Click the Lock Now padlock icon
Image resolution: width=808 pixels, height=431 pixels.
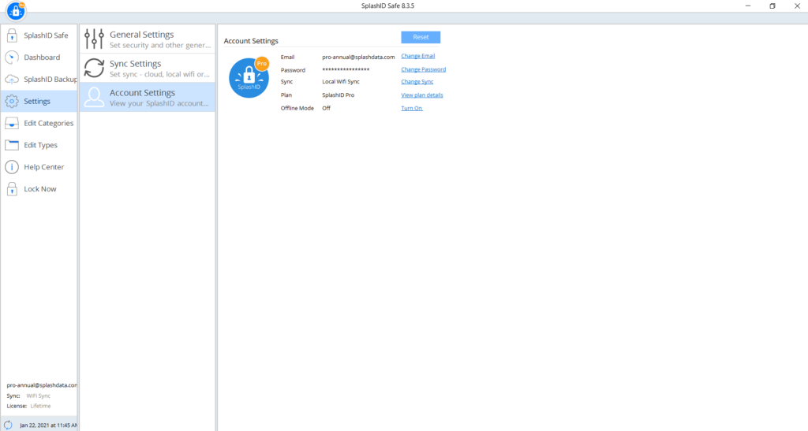click(x=12, y=189)
